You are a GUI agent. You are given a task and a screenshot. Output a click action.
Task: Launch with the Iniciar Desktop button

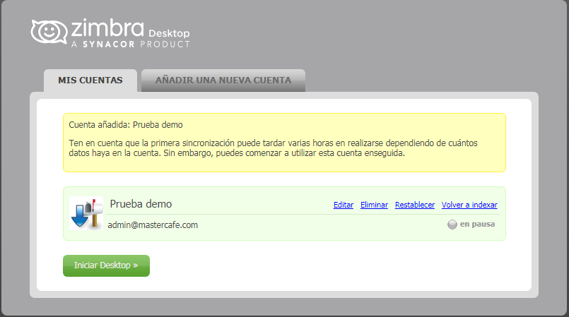[x=106, y=265]
